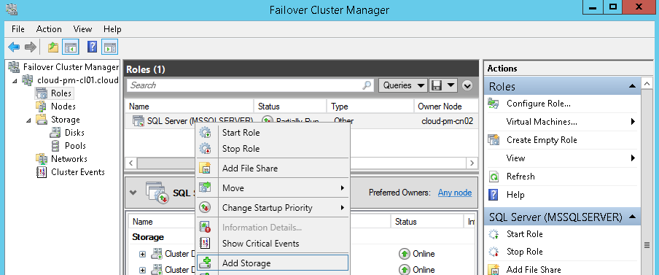Select the Roles icon in the tree
Viewport: 659px width, 275px height.
click(41, 93)
